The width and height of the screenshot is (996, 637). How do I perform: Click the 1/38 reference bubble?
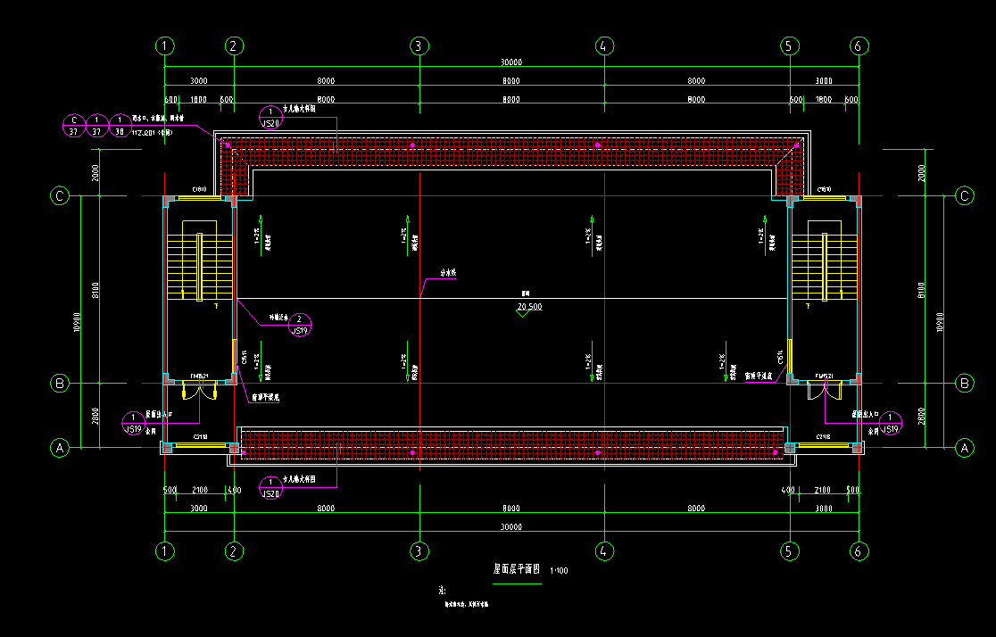tap(120, 125)
